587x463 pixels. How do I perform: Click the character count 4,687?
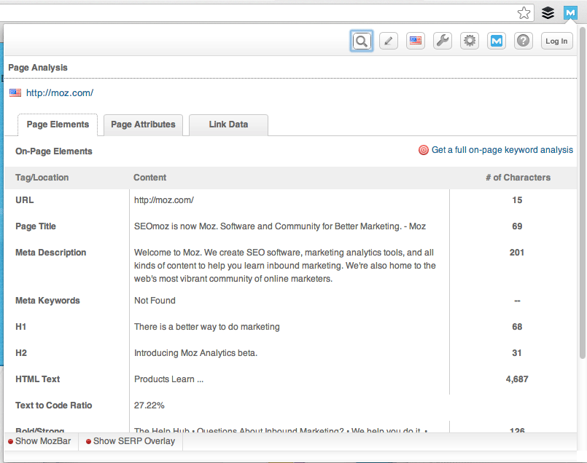(x=517, y=379)
